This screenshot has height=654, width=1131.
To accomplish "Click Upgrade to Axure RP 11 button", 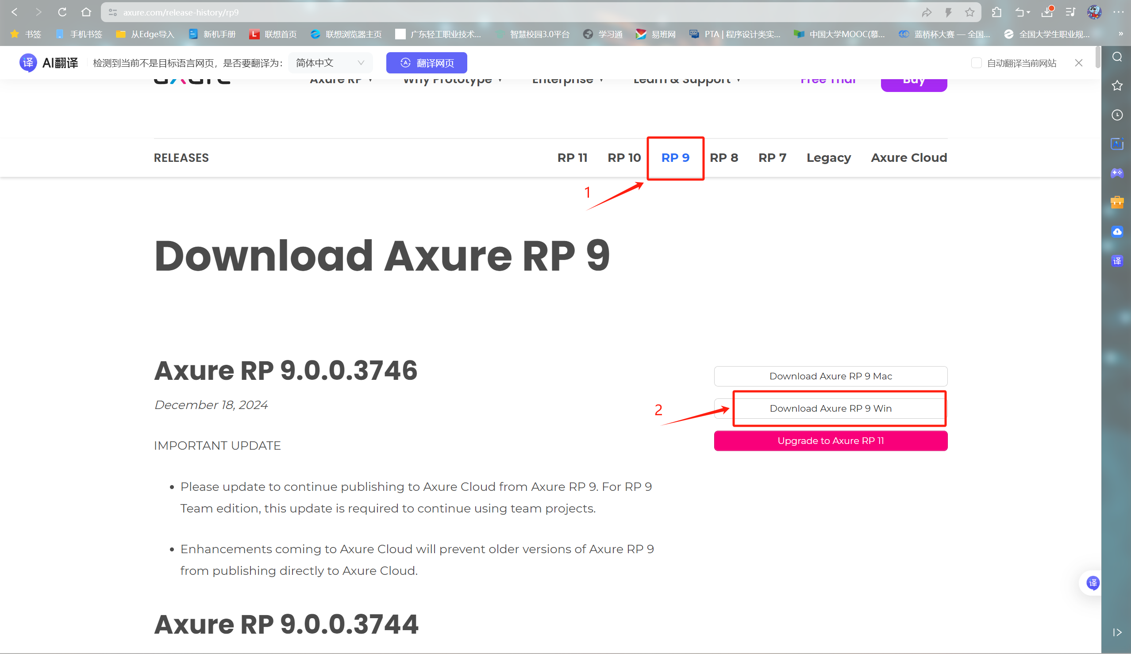I will point(830,440).
